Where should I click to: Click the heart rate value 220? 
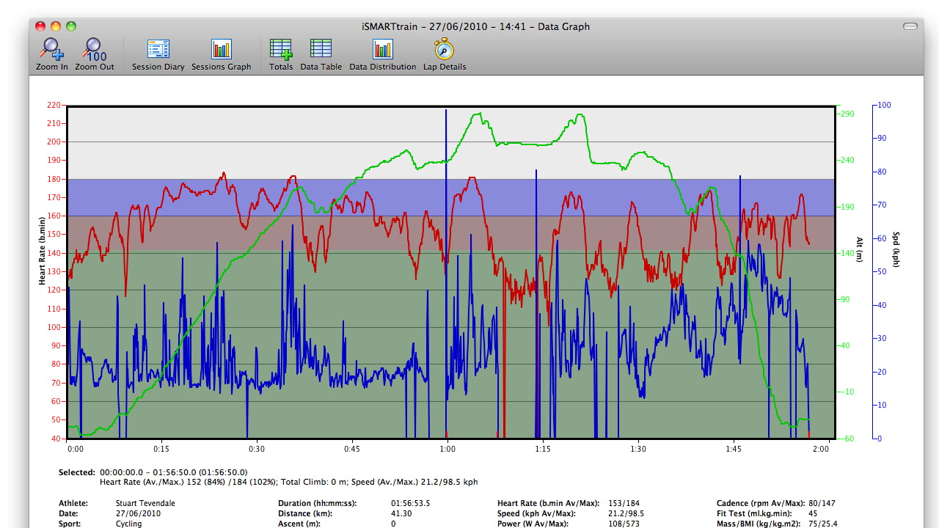(53, 105)
